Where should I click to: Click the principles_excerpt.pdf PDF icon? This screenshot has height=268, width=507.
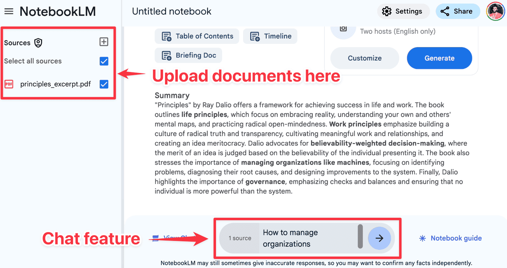[9, 84]
